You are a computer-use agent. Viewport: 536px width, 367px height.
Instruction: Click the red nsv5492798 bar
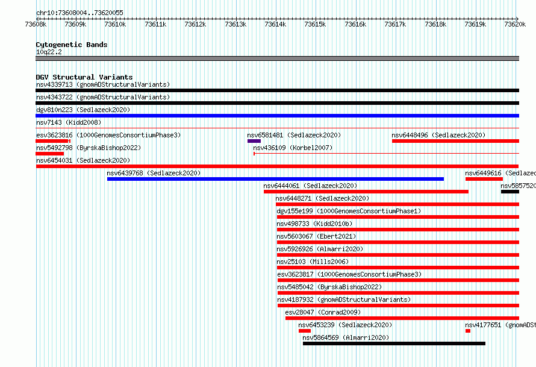(x=49, y=154)
